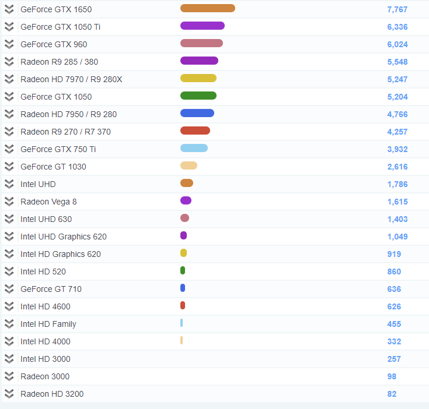Expand the GeForce GT 1030 row chevron
Image resolution: width=429 pixels, height=409 pixels.
9,167
